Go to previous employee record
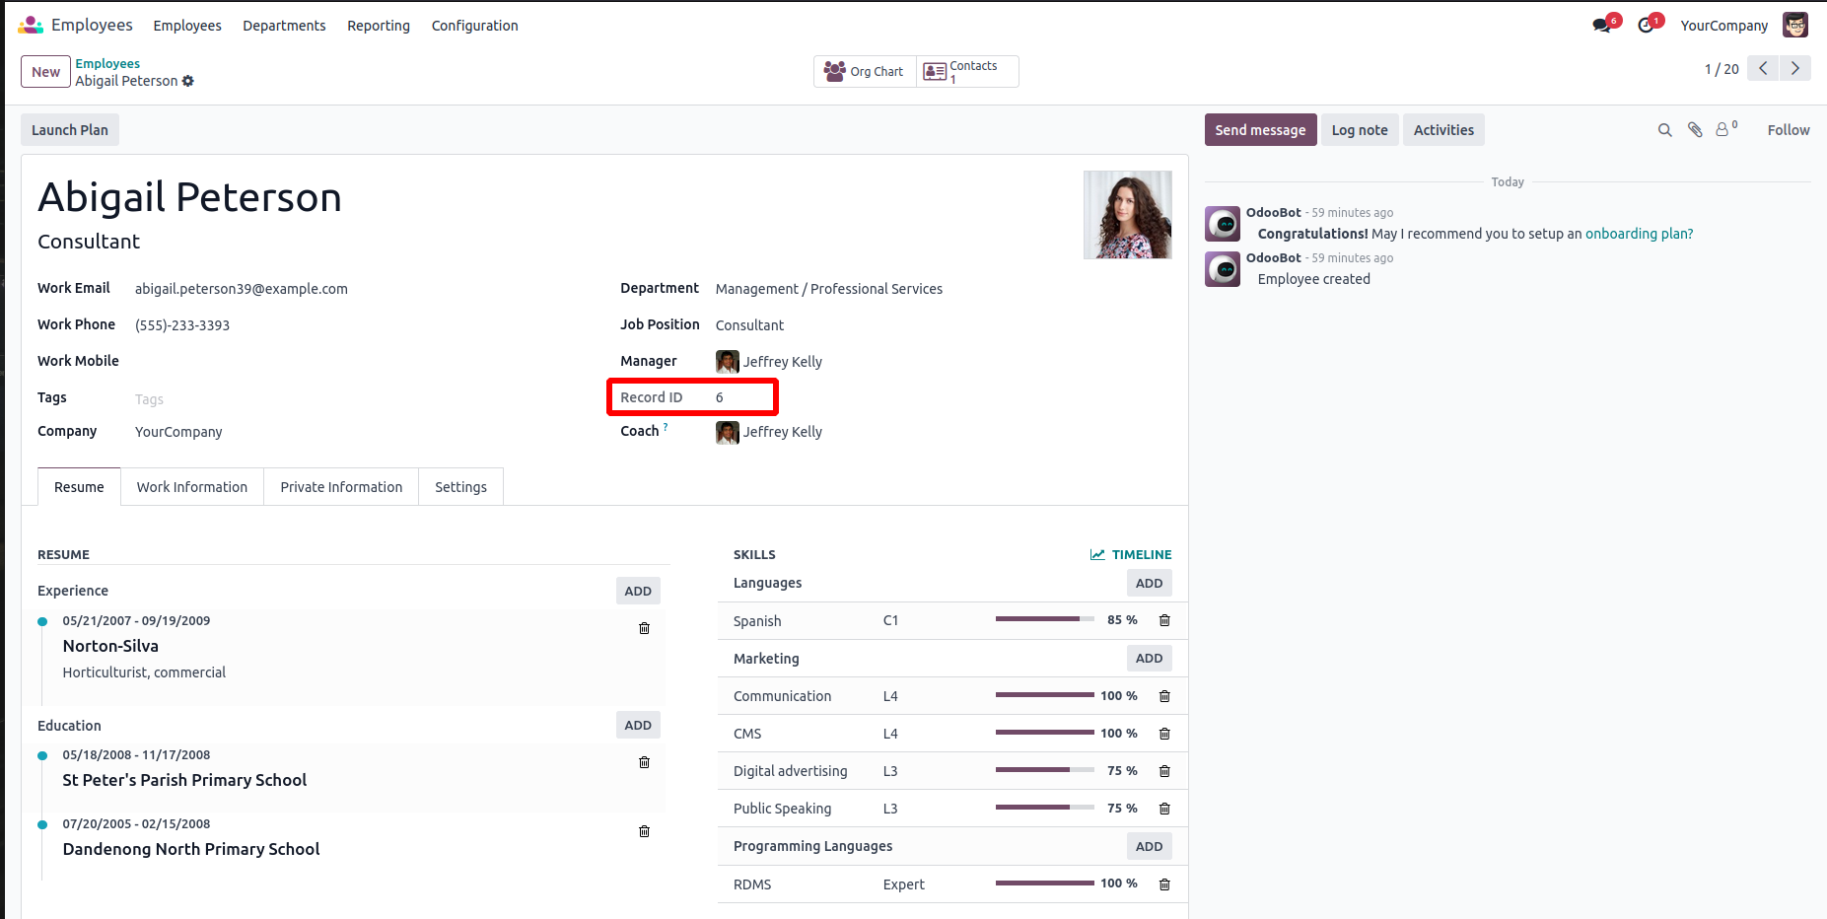 1763,68
